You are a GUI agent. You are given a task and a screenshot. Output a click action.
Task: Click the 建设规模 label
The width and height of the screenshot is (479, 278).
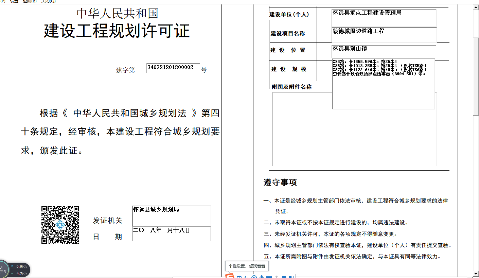[x=289, y=69]
